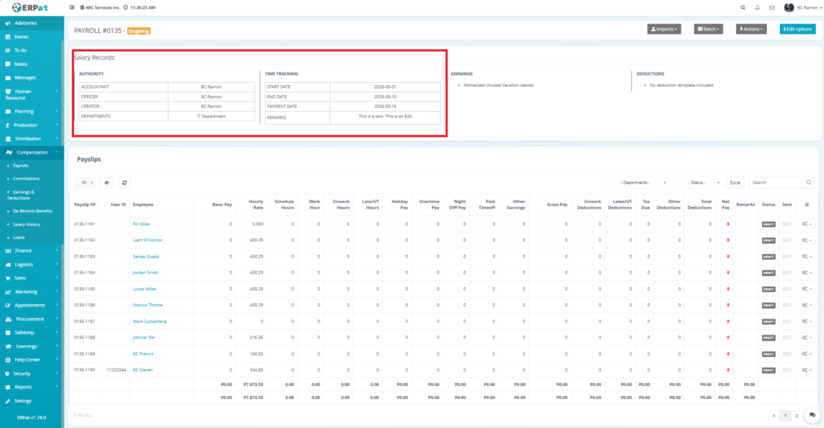Click the payslips Search input field
This screenshot has height=428, width=824.
pyautogui.click(x=781, y=183)
